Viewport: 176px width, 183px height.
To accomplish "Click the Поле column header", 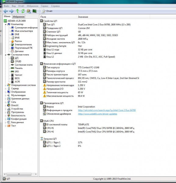I will [58, 17].
